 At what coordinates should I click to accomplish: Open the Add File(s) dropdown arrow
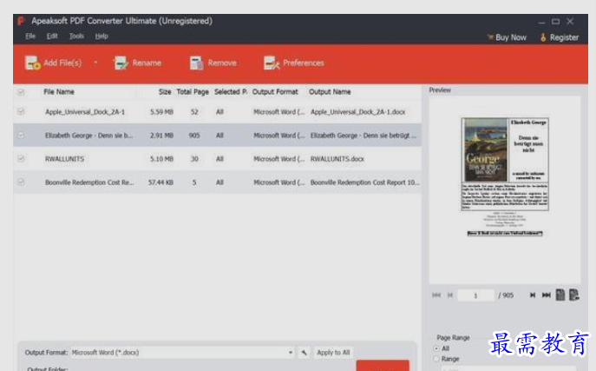tap(95, 62)
